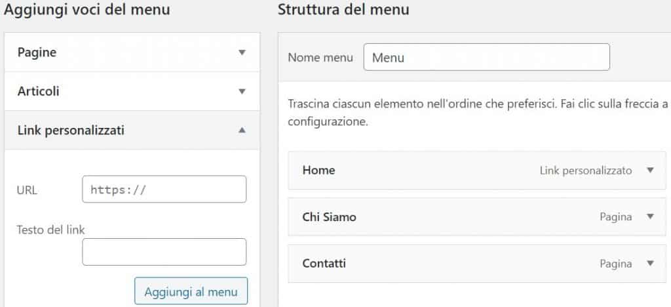The image size is (671, 307).
Task: Open Chi Siamo item settings arrow
Action: pyautogui.click(x=650, y=216)
